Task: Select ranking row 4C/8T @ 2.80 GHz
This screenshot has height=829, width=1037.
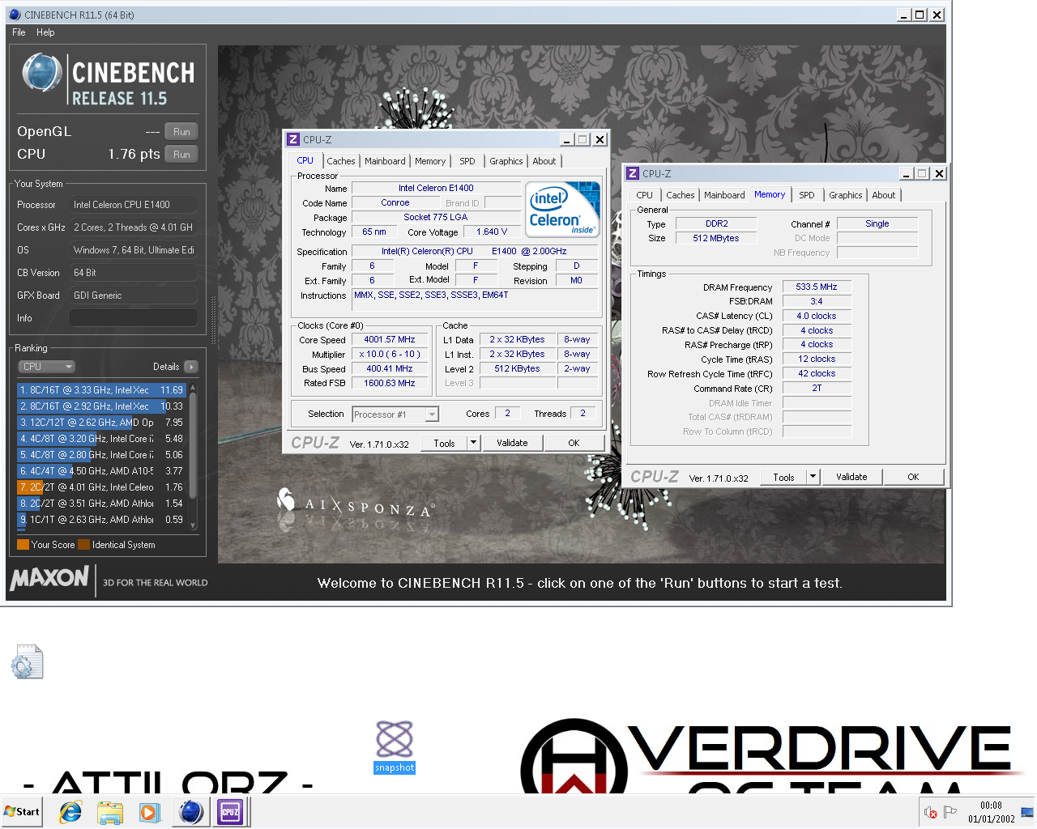Action: [102, 455]
